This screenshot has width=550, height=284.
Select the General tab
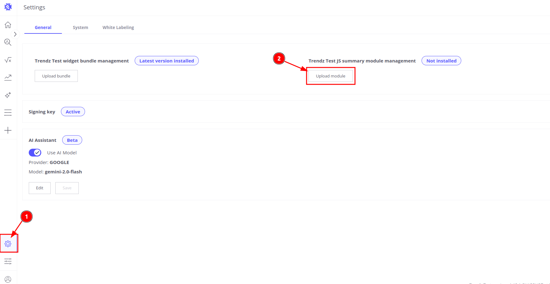(x=43, y=27)
